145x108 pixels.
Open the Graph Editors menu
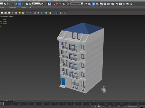32,1
